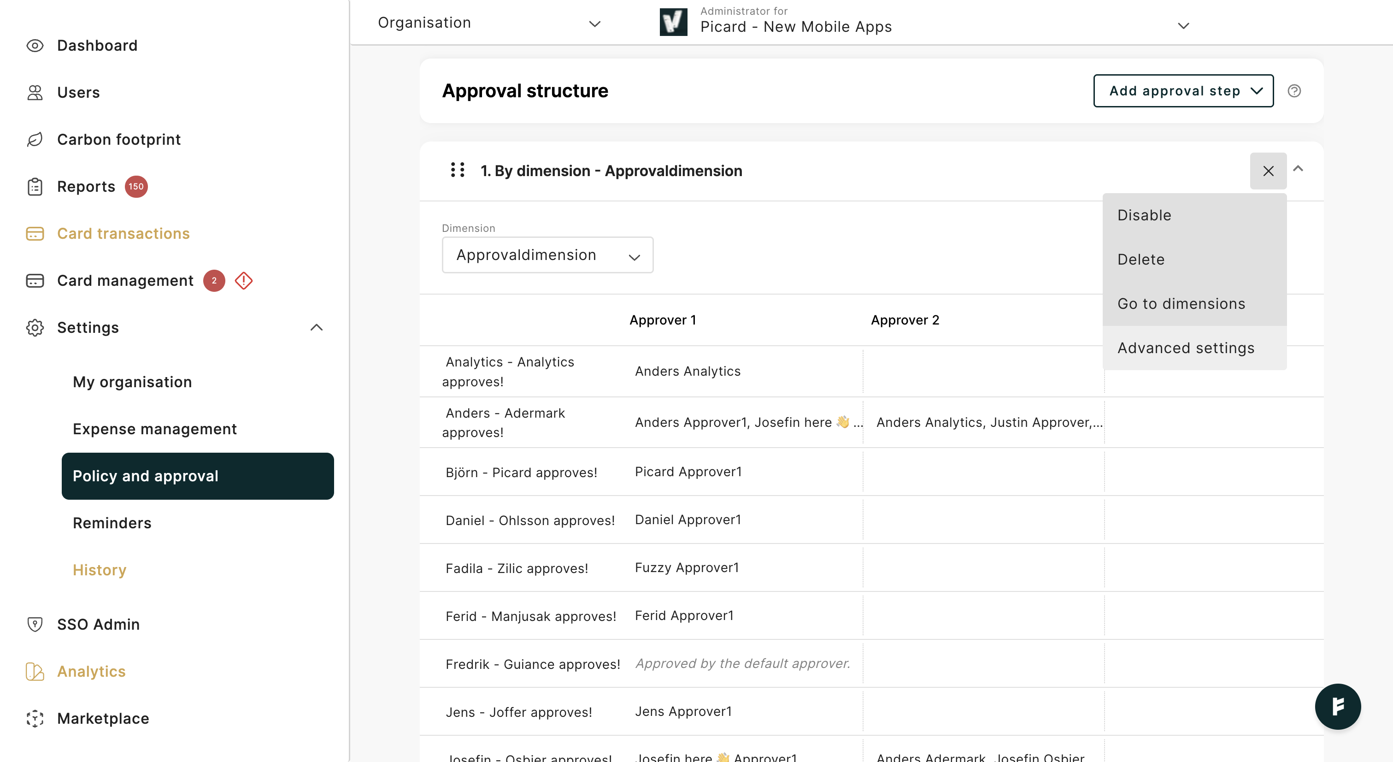
Task: Click the Carbon footprint leaf icon
Action: click(x=35, y=140)
